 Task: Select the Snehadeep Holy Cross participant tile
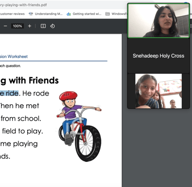click(159, 56)
